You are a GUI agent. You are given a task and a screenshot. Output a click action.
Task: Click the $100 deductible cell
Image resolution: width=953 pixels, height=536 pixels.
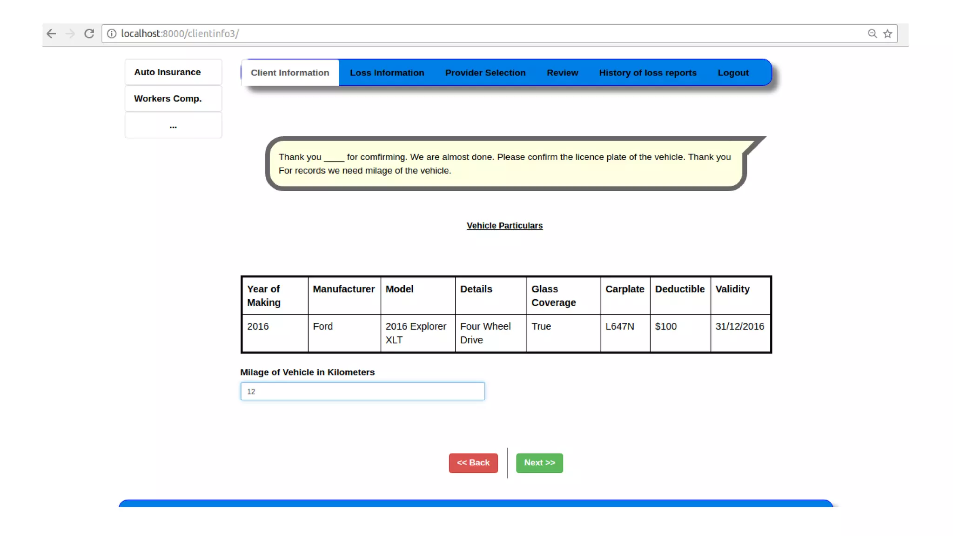(680, 333)
